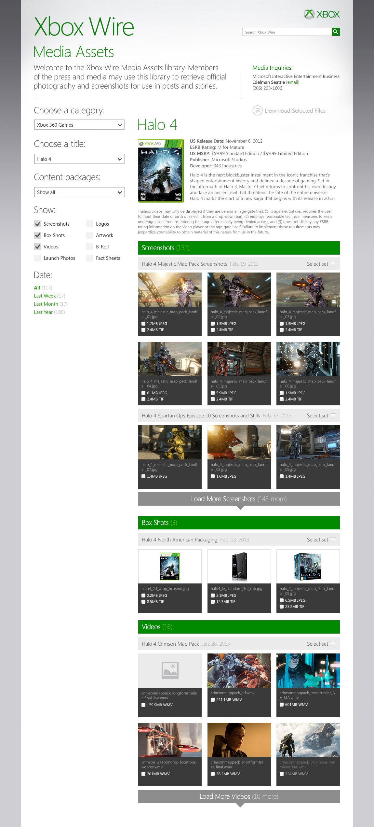Open the title dropdown showing Halo 4
Image resolution: width=374 pixels, height=827 pixels.
click(79, 159)
